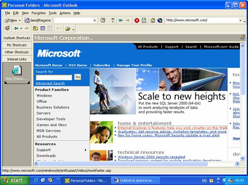Open the Find a Contact combo box
This screenshot has height=185, width=248.
[75, 20]
